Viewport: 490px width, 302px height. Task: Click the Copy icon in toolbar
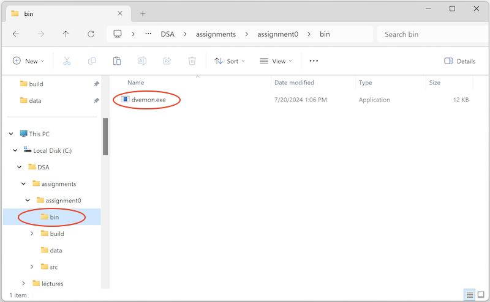(x=92, y=61)
